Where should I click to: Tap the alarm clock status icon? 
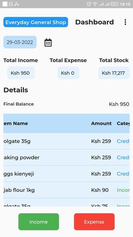[x=89, y=4]
